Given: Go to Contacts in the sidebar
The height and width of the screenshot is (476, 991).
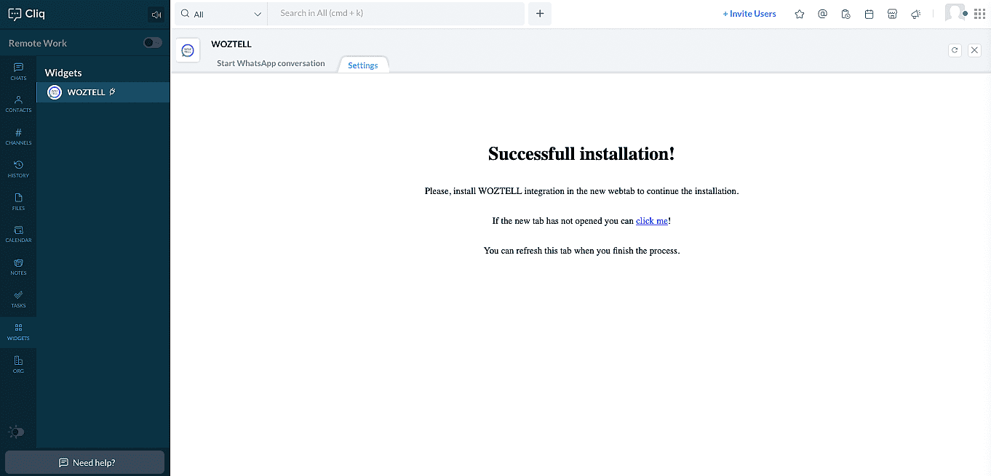Looking at the screenshot, I should point(18,104).
